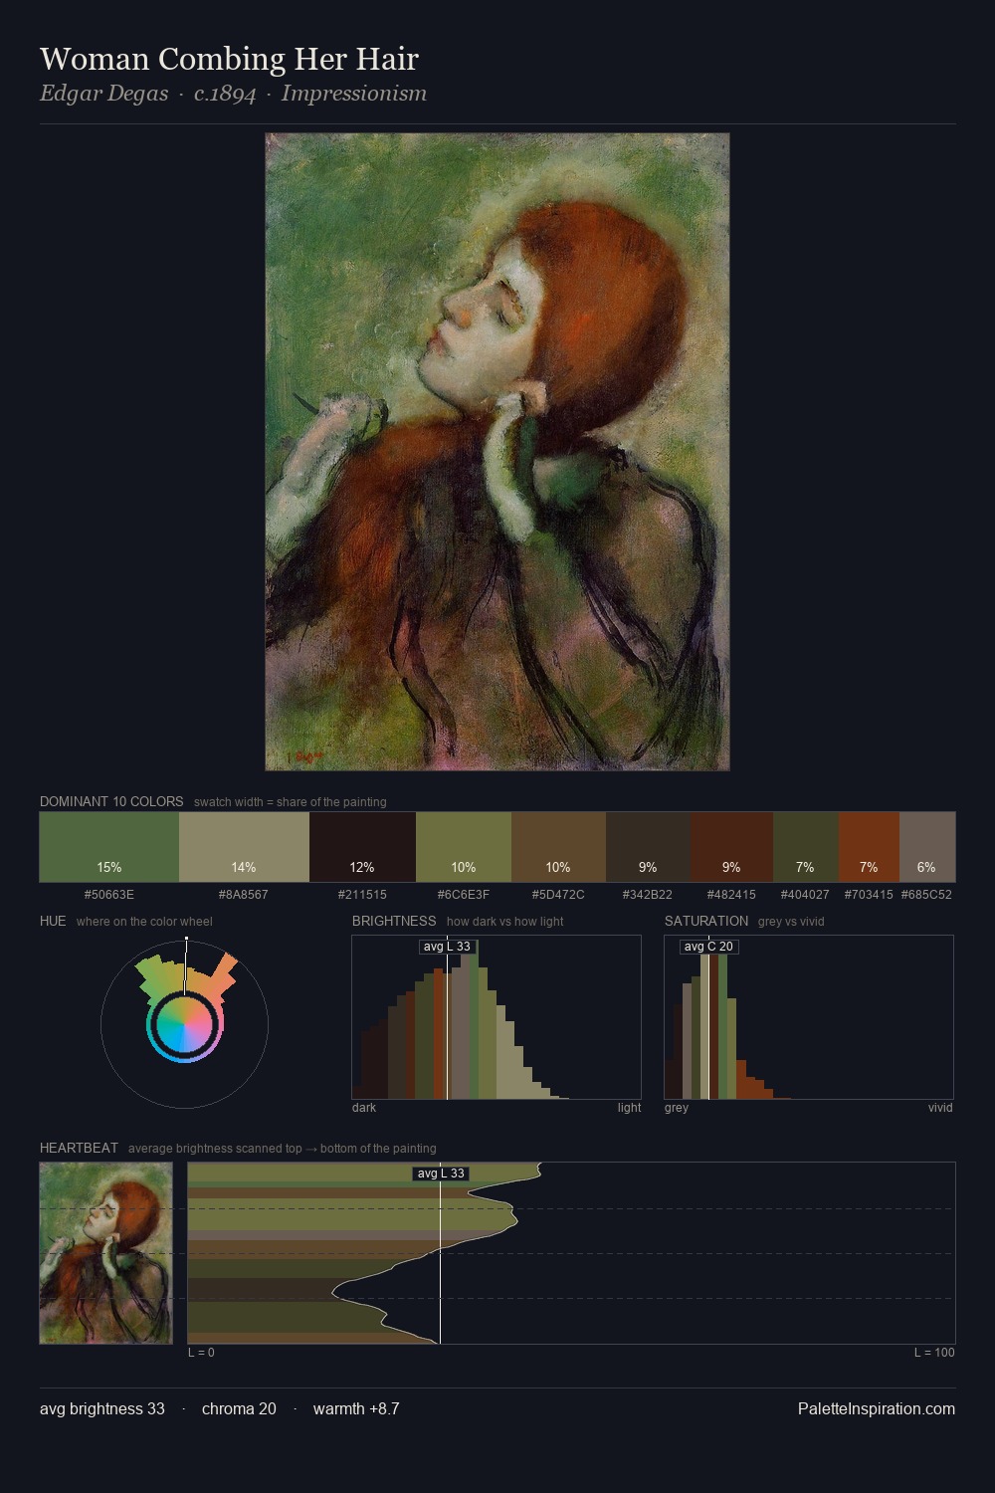Image resolution: width=995 pixels, height=1493 pixels.
Task: Click the 'HEARTBEAT' section heading
Action: pos(79,1148)
